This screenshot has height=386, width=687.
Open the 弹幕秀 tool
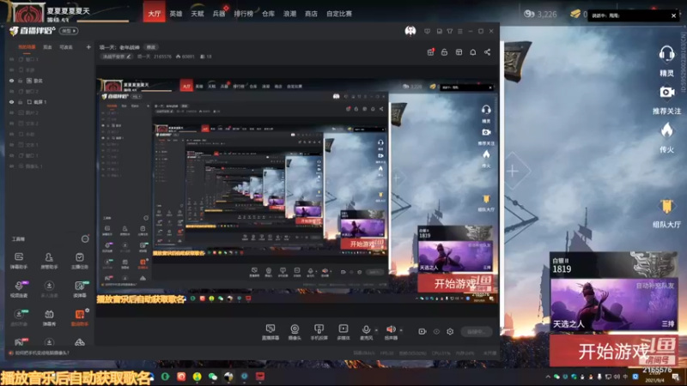[x=49, y=317]
